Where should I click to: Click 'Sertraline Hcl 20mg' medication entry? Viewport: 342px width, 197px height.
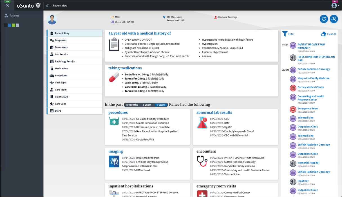pyautogui.click(x=146, y=74)
